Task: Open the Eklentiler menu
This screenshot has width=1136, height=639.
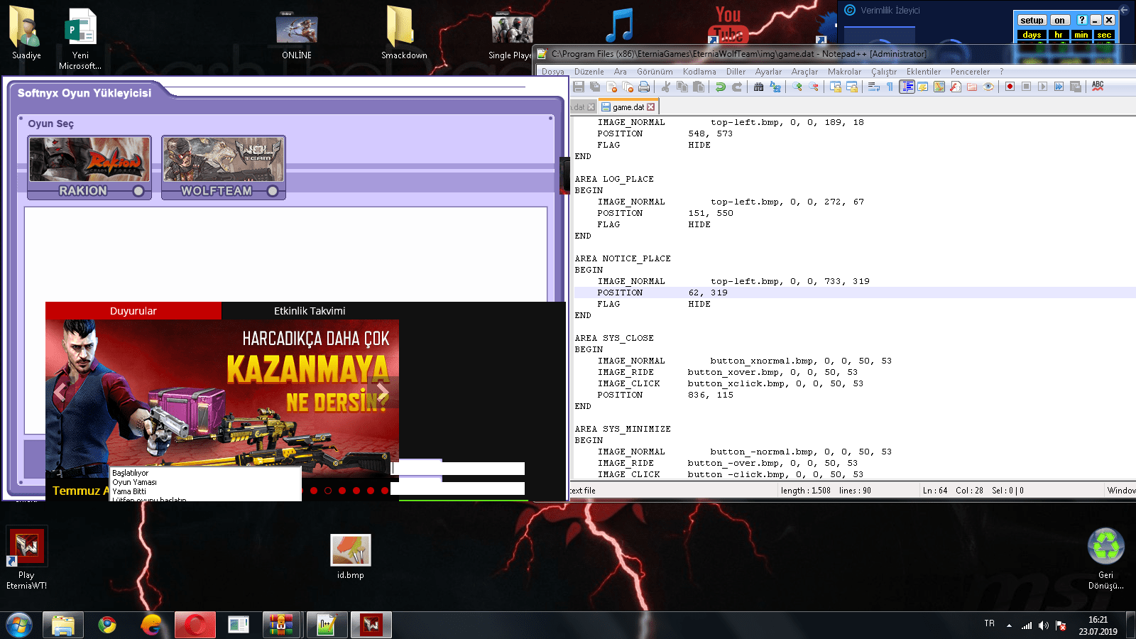Action: [924, 72]
